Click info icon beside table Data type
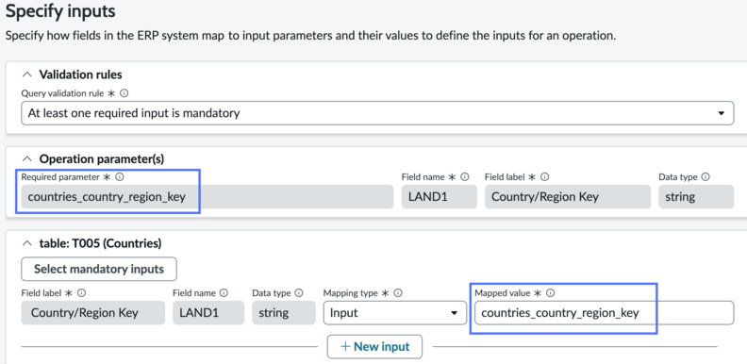The image size is (747, 364). pos(299,293)
